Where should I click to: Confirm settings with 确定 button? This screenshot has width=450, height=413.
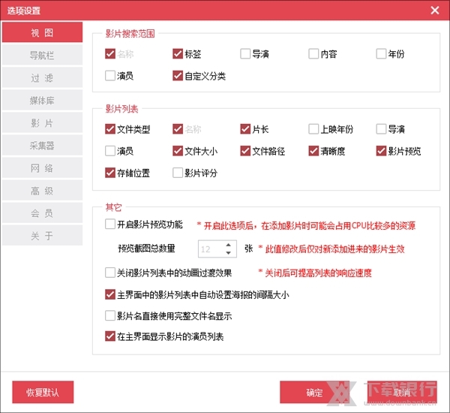pos(314,392)
